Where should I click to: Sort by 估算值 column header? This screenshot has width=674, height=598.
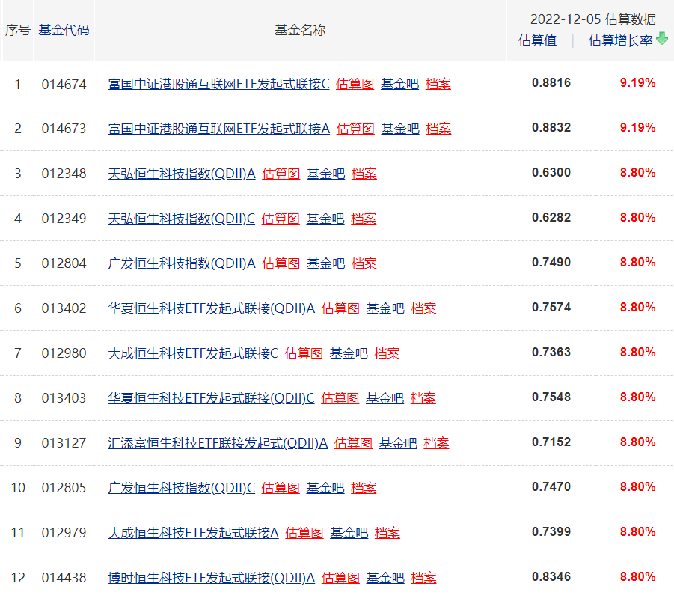coord(537,40)
